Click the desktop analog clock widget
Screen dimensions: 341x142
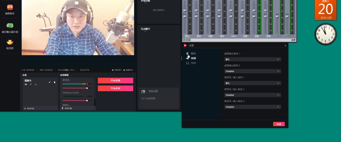pos(326,34)
